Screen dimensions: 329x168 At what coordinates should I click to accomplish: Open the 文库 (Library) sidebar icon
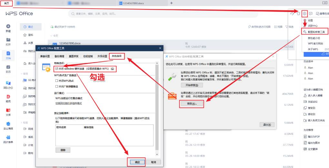pos(8,110)
